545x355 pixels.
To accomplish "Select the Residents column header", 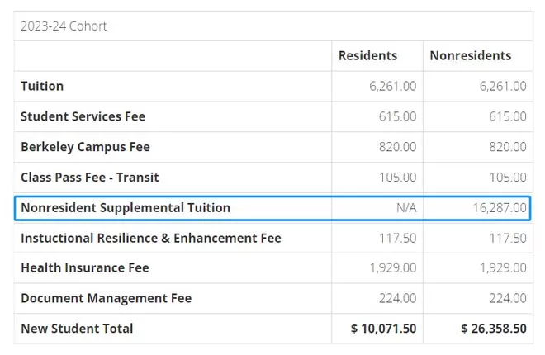I will click(x=367, y=56).
